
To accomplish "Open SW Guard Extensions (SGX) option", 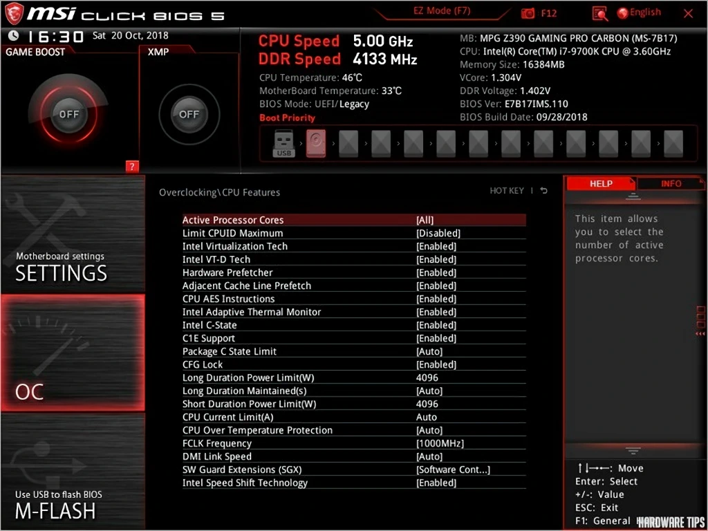I will [354, 469].
